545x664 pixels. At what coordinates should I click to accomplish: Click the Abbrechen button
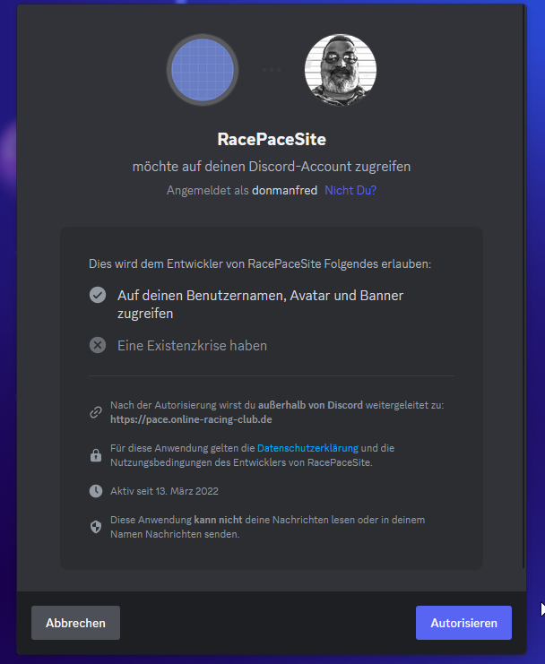(x=76, y=623)
